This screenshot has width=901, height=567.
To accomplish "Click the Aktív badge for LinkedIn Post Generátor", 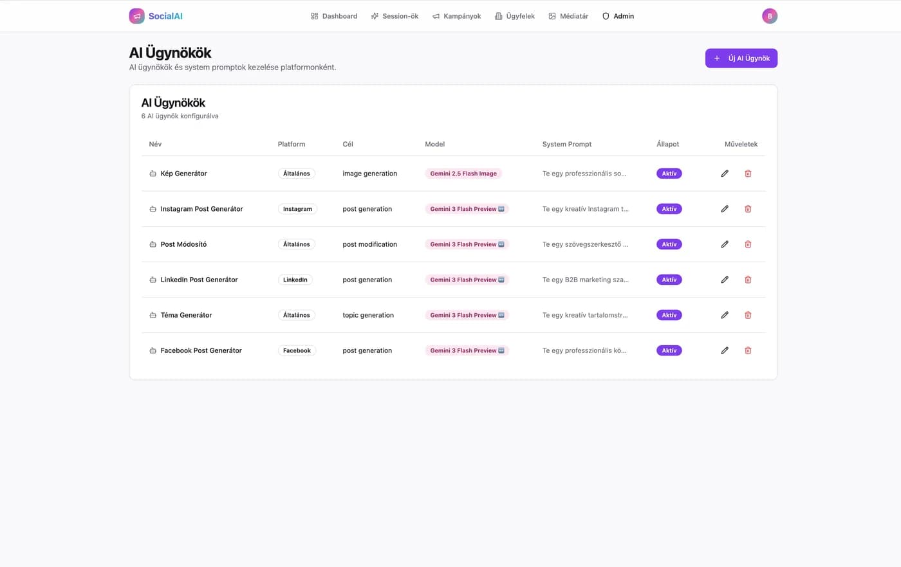I will coord(669,280).
